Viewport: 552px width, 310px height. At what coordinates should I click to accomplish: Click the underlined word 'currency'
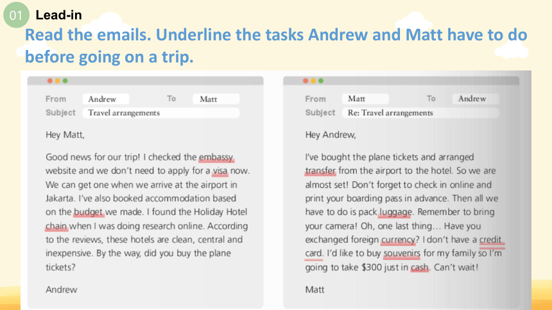click(398, 240)
